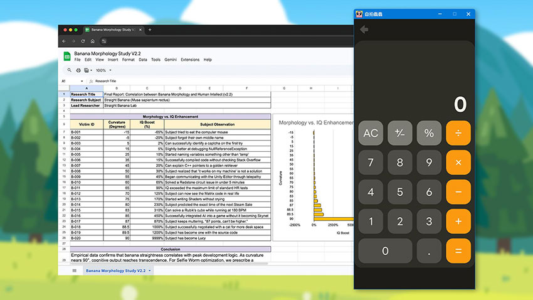Click the browser reload icon
The height and width of the screenshot is (300, 533).
pyautogui.click(x=83, y=41)
